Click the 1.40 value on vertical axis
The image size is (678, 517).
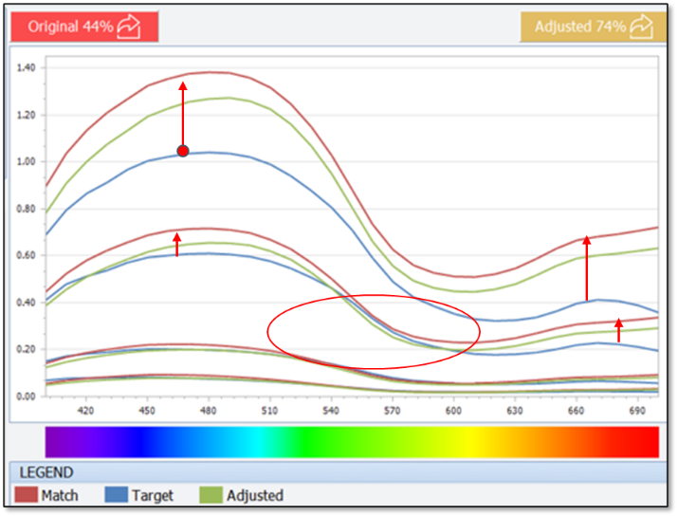26,67
